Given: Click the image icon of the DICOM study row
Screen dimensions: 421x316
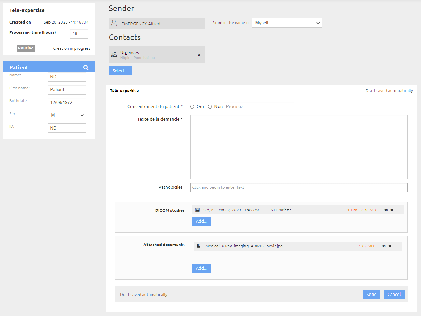Looking at the screenshot, I should pos(197,210).
